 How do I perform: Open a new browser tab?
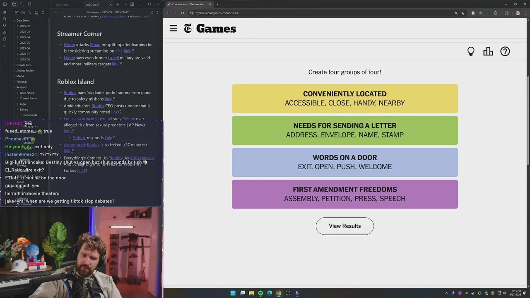218,4
